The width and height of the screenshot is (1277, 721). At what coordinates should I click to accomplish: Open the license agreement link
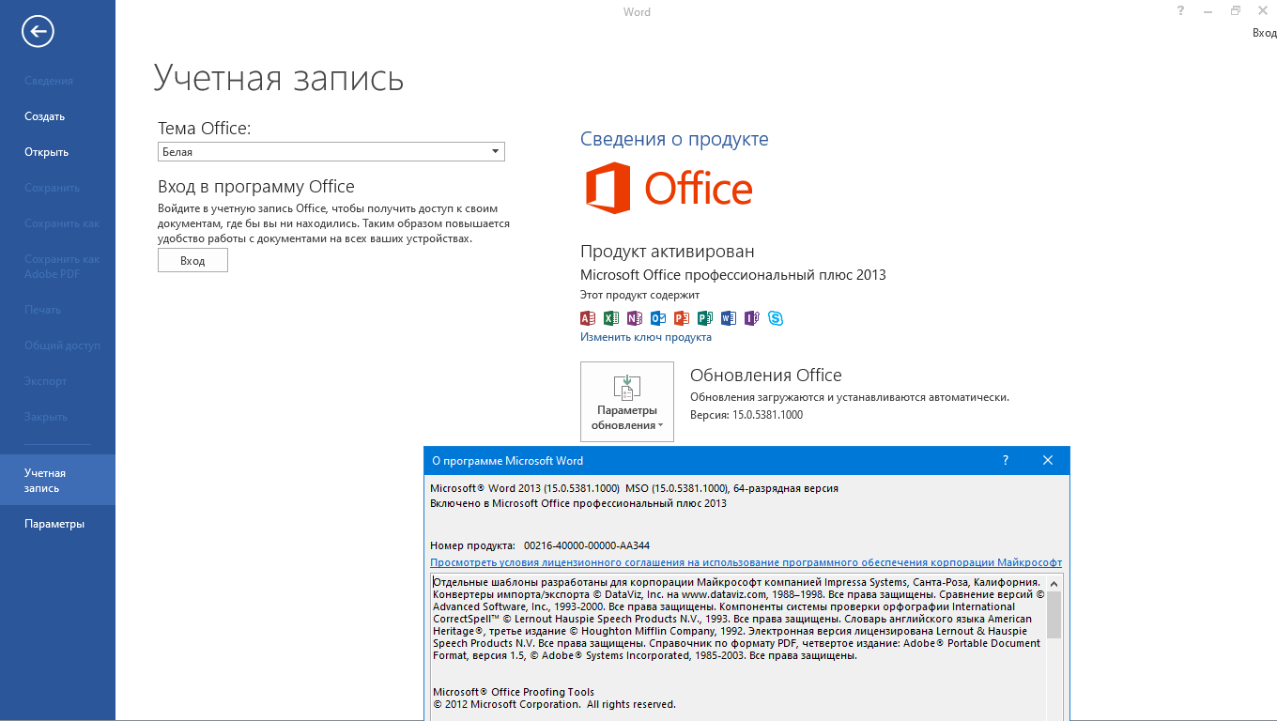746,562
